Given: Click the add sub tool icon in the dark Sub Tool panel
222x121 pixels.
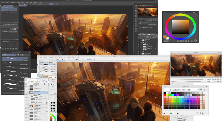Looking at the screenshot, I should click(x=23, y=93).
